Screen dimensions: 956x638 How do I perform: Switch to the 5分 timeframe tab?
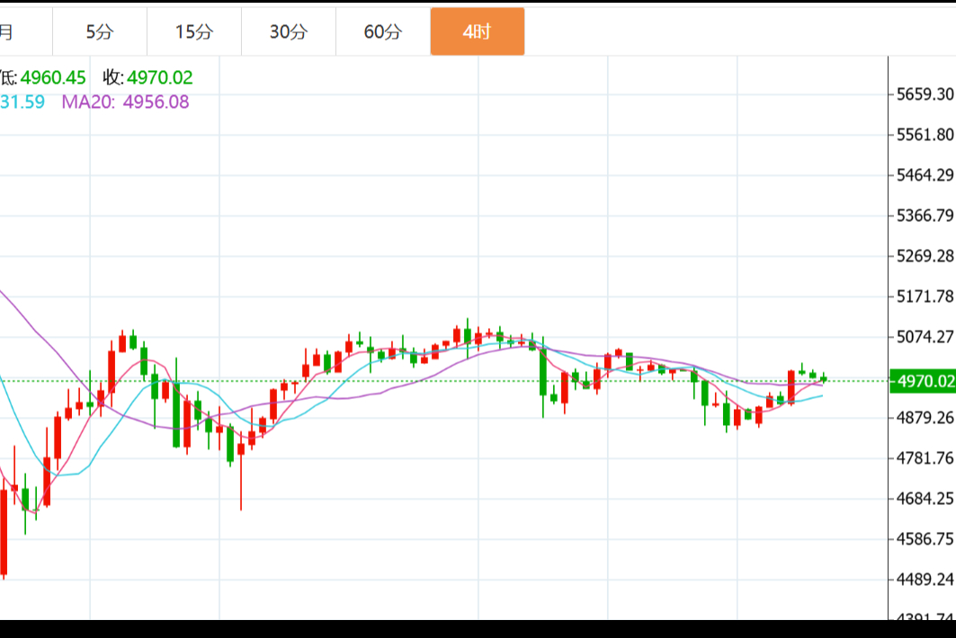[100, 32]
